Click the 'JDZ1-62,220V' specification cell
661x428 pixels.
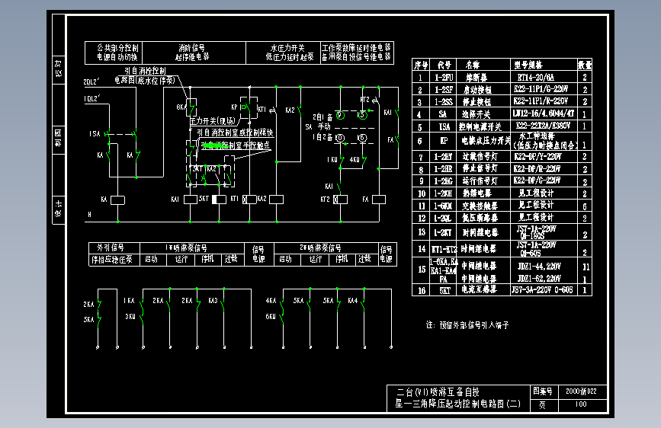pyautogui.click(x=539, y=279)
